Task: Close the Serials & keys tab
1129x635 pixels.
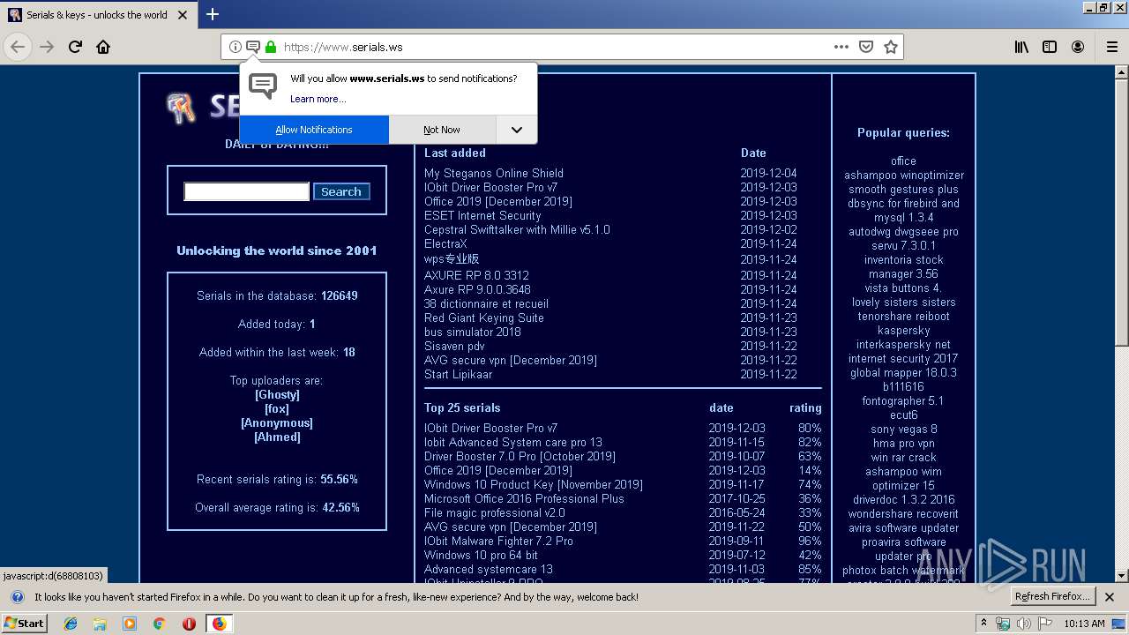Action: tap(183, 15)
